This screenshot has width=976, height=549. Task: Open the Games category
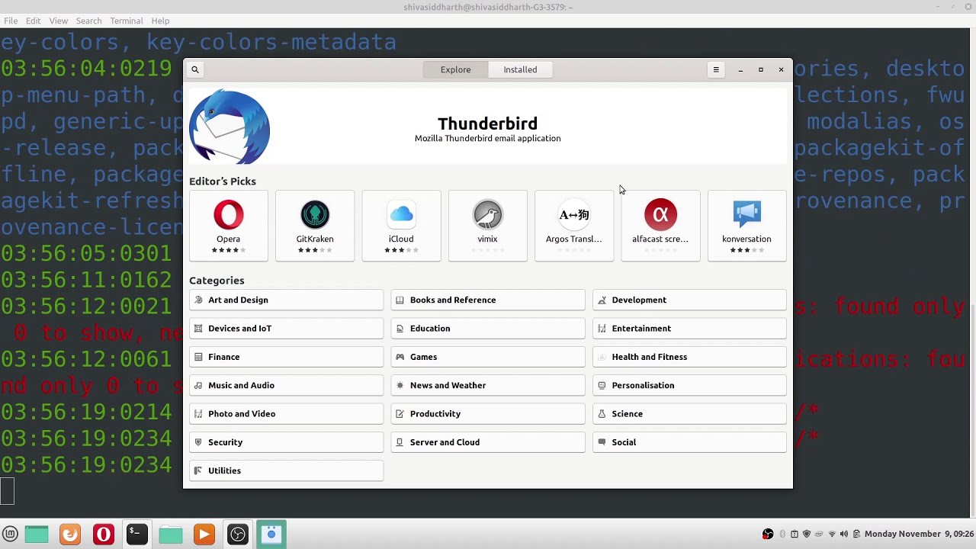[x=488, y=357]
